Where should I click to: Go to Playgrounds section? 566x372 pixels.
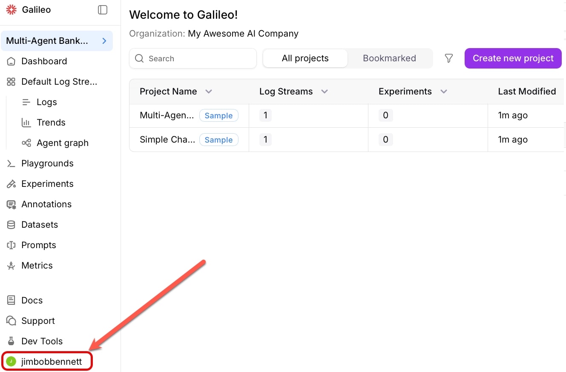[x=47, y=163]
